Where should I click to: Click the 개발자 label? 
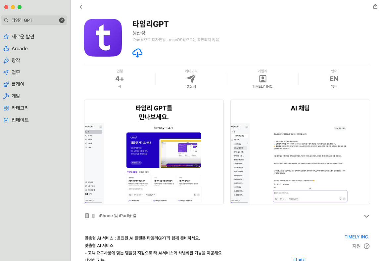click(x=263, y=71)
